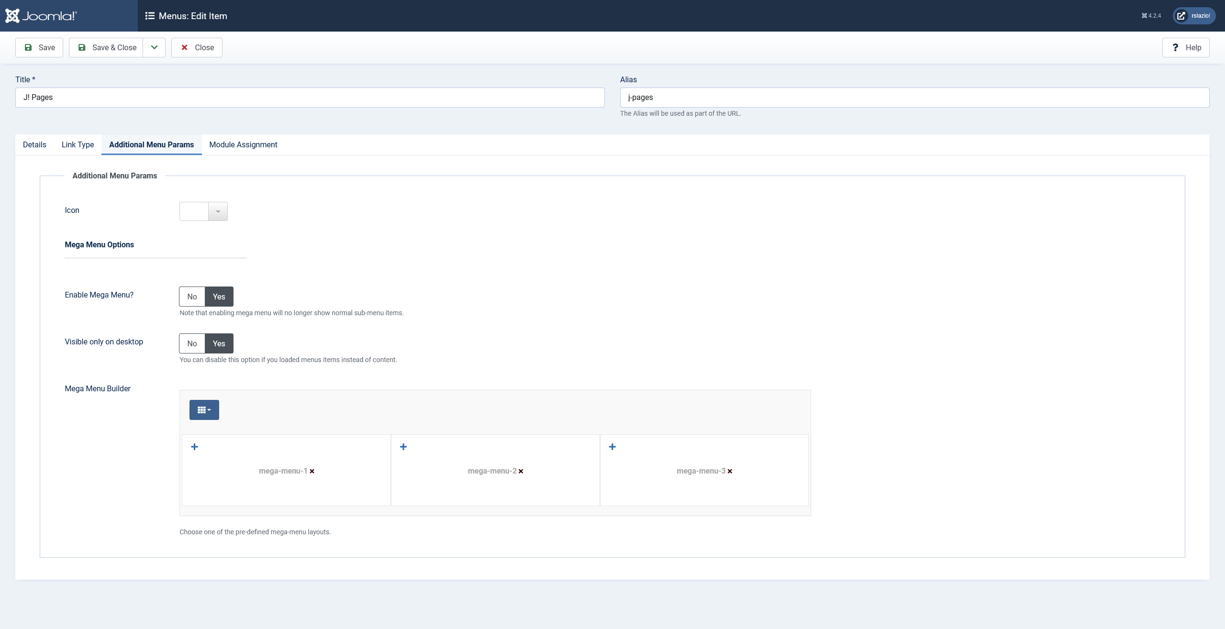Screen dimensions: 1225x629
Task: Open the rslazio! user menu
Action: (x=1194, y=16)
